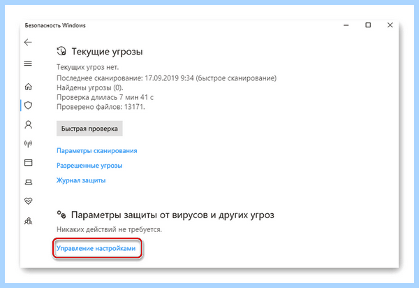Open Параметры сканирования link

(x=97, y=151)
